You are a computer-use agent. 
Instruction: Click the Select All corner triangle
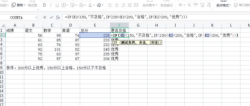pyautogui.click(x=3, y=25)
